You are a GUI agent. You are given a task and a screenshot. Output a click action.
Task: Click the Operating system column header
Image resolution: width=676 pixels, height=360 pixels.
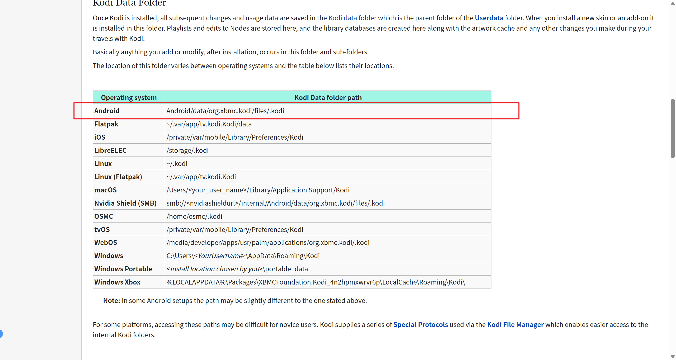[x=129, y=97]
